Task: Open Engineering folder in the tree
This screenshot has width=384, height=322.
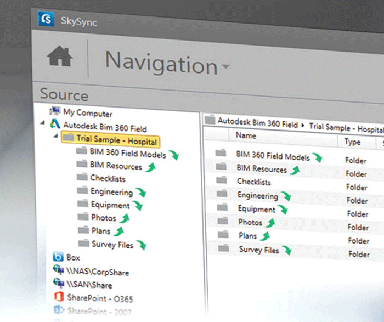Action: click(111, 192)
